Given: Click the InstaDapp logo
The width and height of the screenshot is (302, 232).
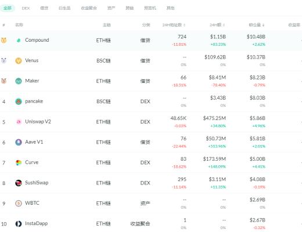Looking at the screenshot, I should 19,224.
